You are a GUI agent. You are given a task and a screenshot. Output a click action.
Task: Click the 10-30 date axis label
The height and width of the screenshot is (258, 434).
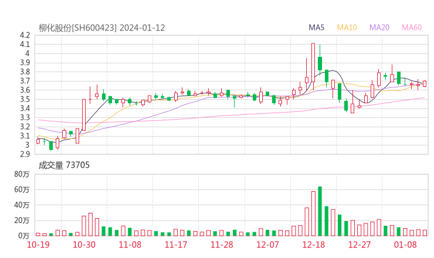(x=84, y=245)
